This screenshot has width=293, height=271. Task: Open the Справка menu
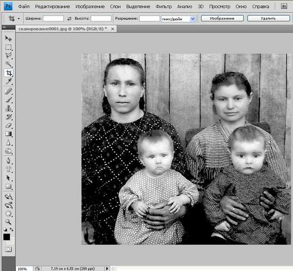(x=261, y=6)
